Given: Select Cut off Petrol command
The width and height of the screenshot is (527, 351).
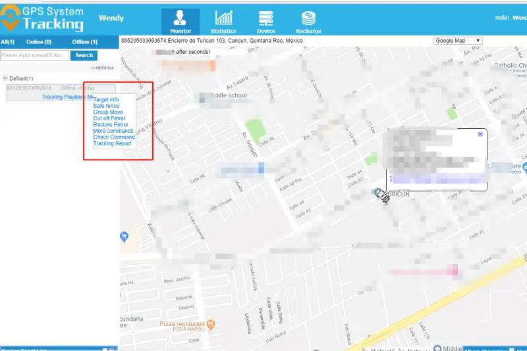Looking at the screenshot, I should (109, 118).
